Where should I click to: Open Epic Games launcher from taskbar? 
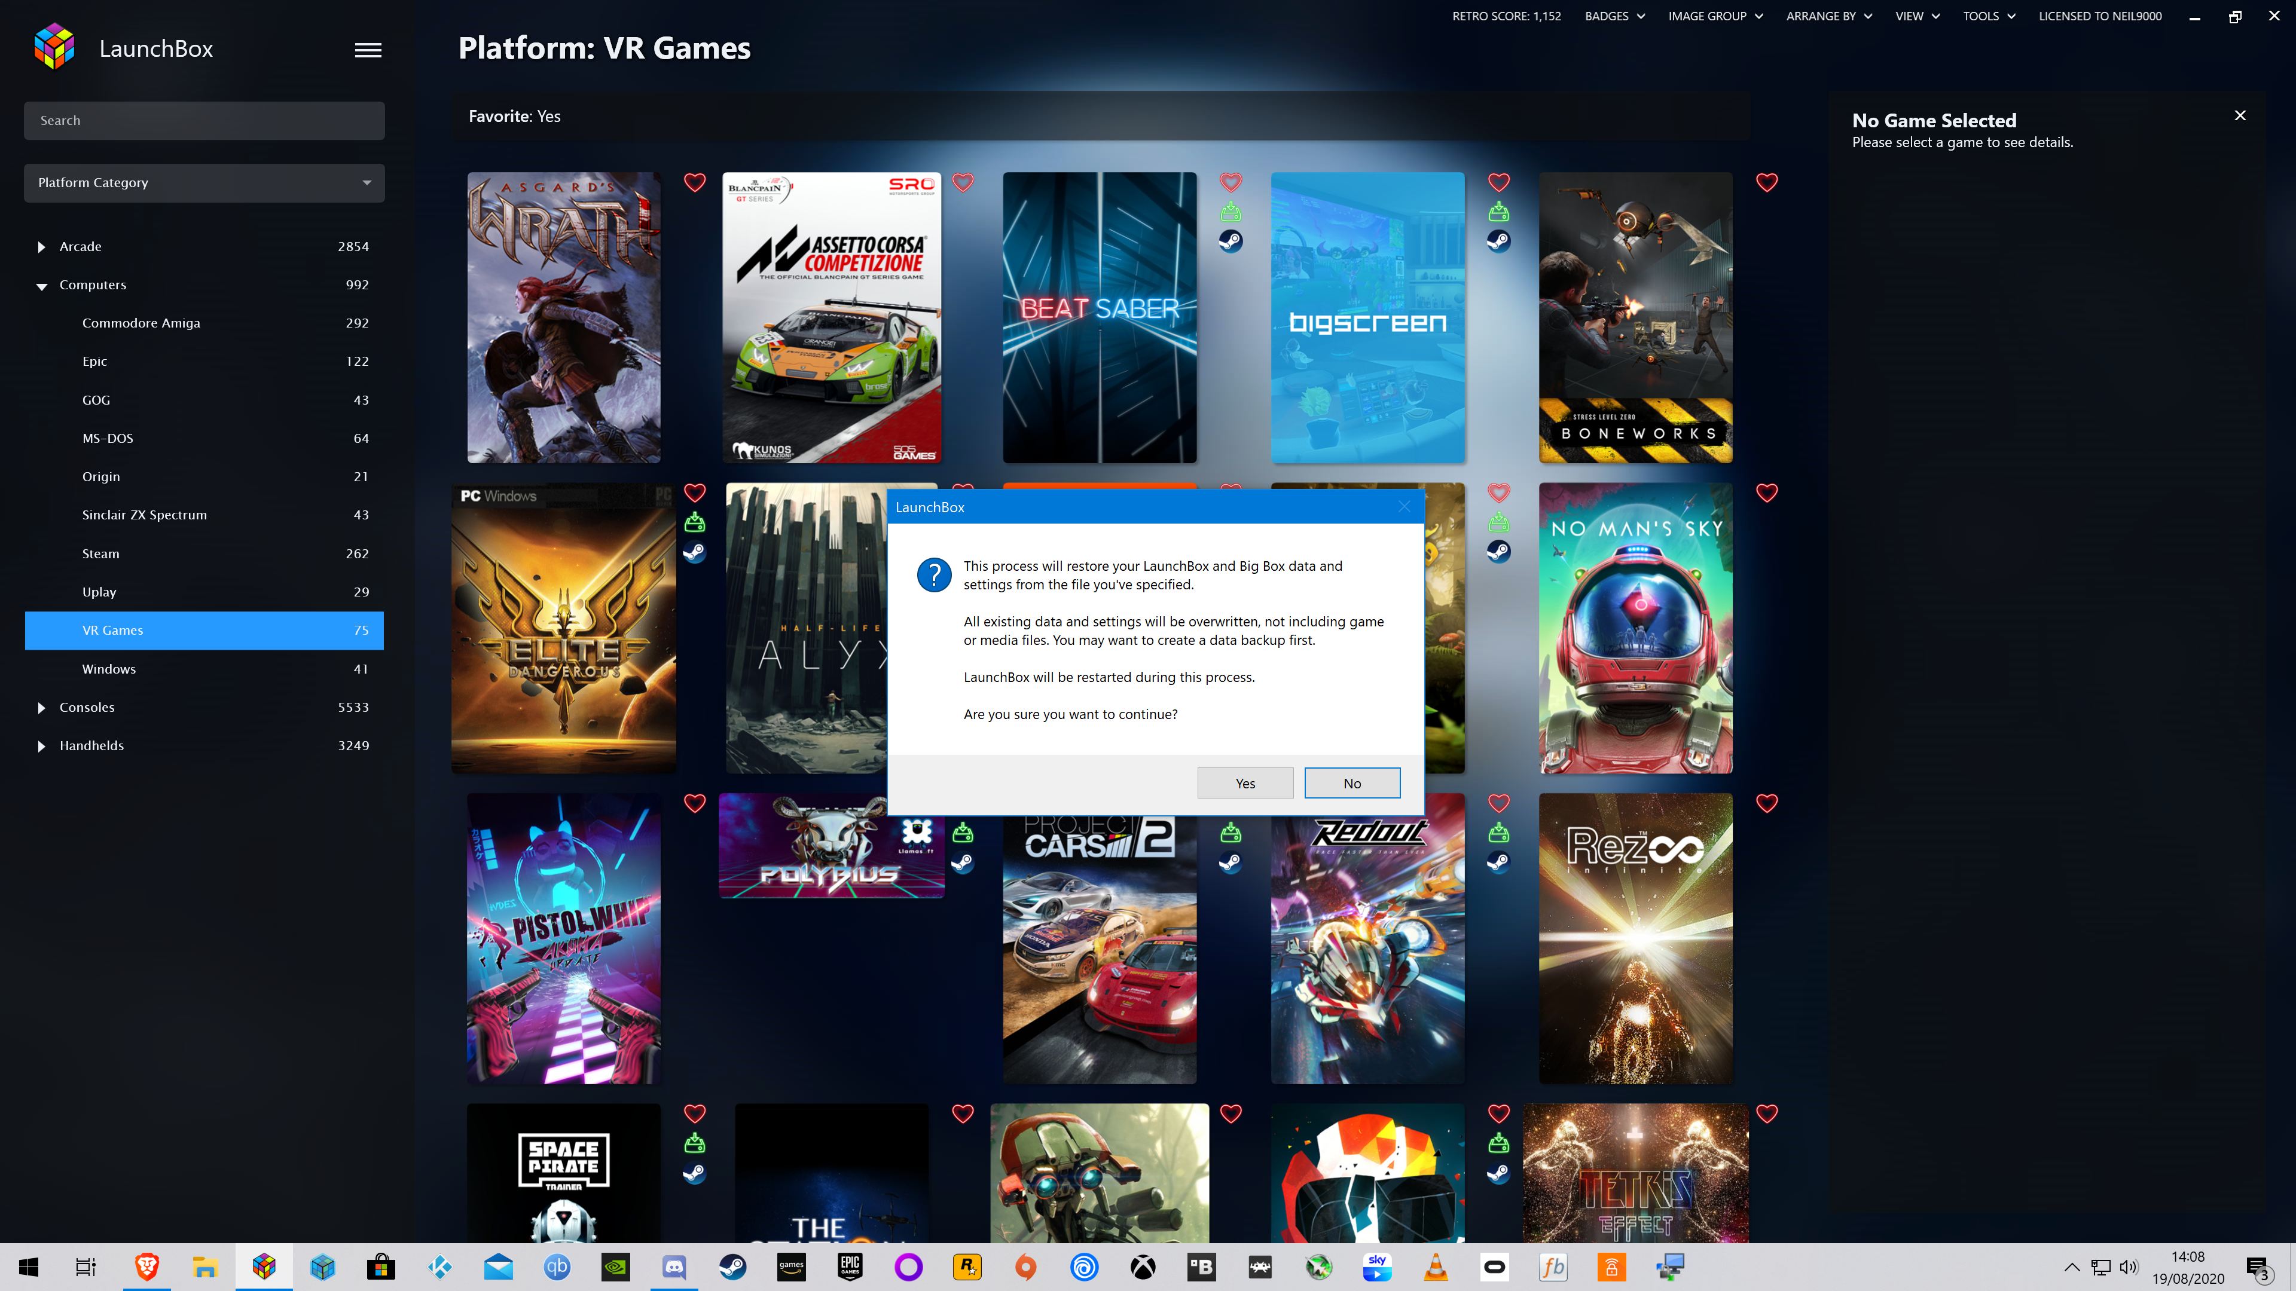850,1267
